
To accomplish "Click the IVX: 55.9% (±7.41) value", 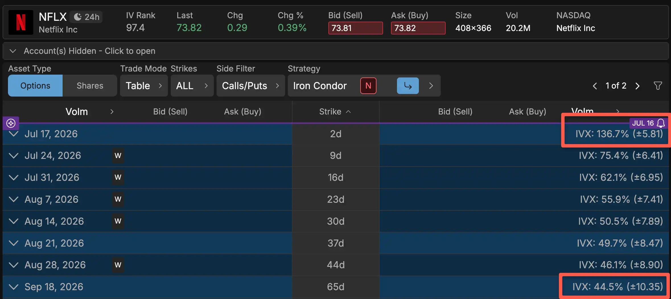I will (x=621, y=199).
